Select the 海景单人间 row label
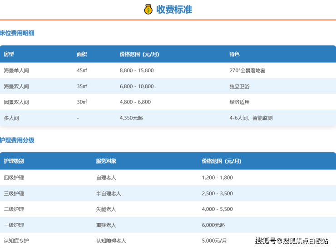336x248 pixels. click(16, 70)
